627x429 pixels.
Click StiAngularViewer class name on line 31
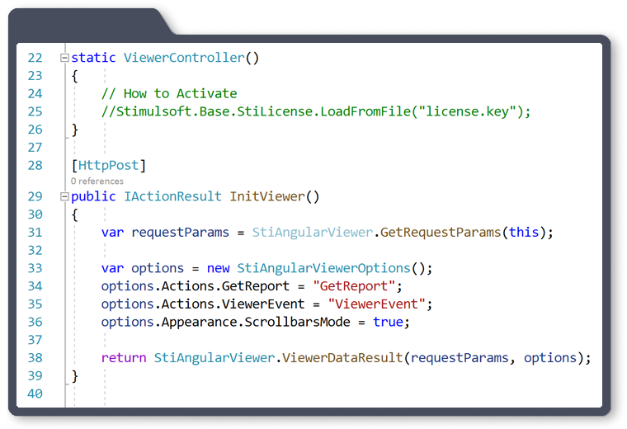pos(313,233)
